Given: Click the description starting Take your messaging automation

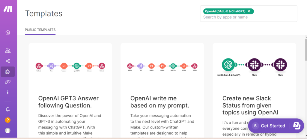Looking at the screenshot, I should [x=162, y=126].
